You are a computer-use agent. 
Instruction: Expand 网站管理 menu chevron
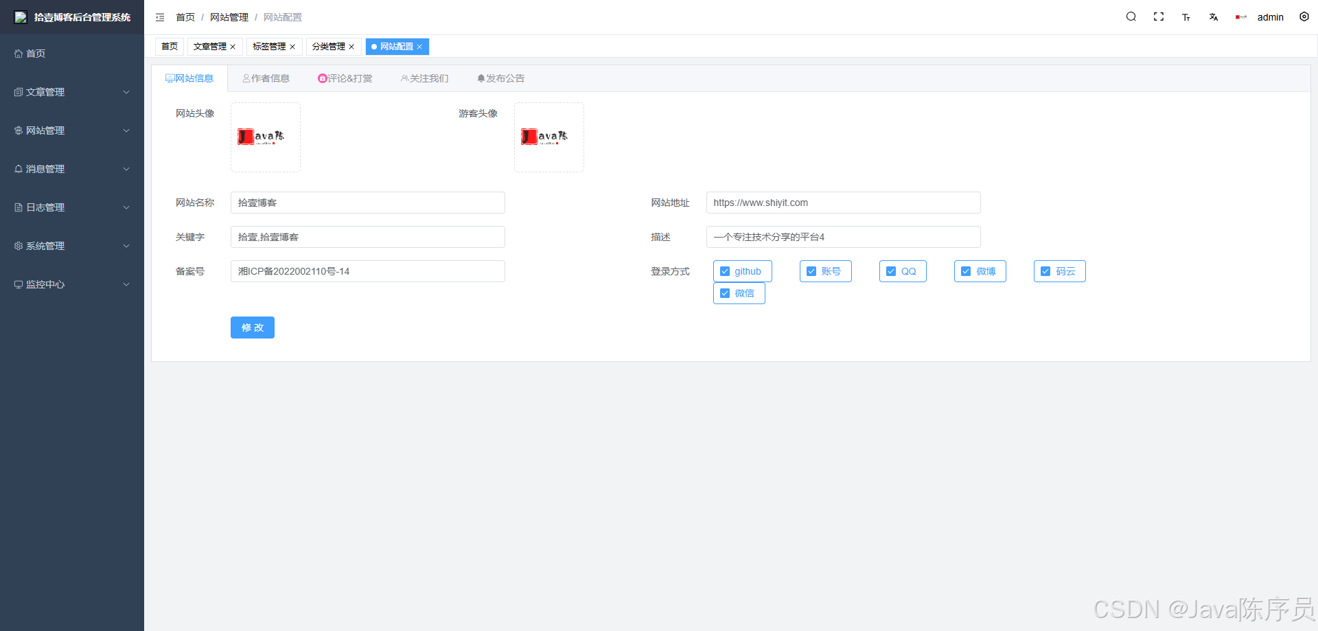tap(126, 130)
